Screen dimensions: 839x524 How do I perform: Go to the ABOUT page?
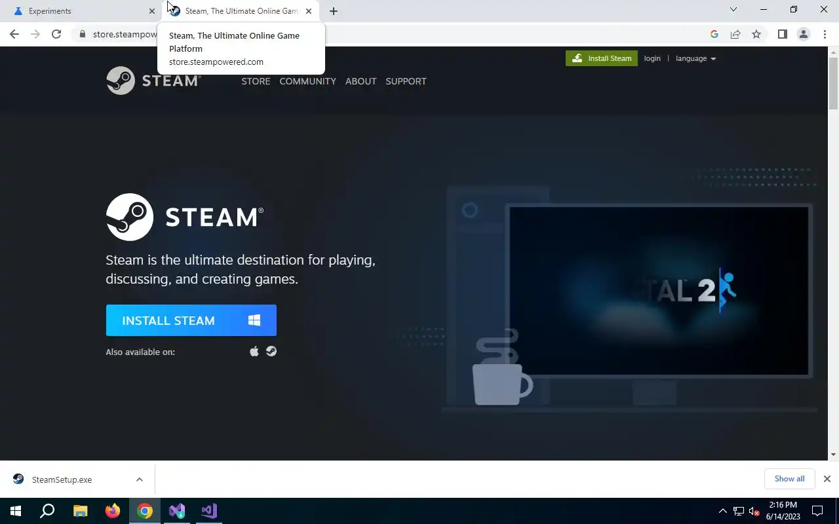361,81
